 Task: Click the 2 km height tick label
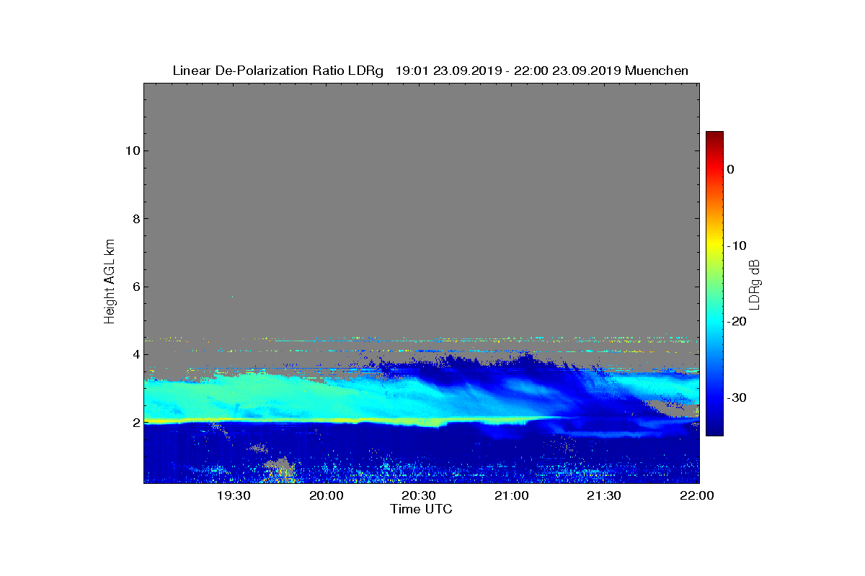tap(135, 423)
